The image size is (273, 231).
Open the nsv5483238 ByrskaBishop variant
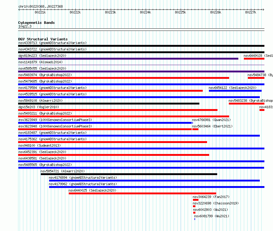[251, 101]
